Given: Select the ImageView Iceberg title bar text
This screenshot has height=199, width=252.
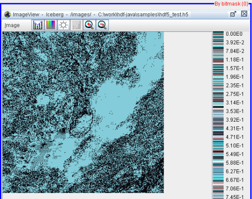Looking at the screenshot, I should (101, 15).
